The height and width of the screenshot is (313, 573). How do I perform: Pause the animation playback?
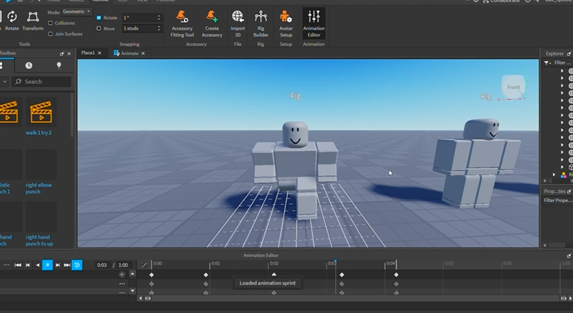(x=47, y=265)
